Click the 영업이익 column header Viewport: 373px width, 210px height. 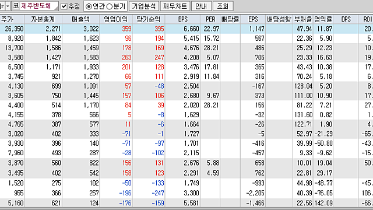(116, 19)
